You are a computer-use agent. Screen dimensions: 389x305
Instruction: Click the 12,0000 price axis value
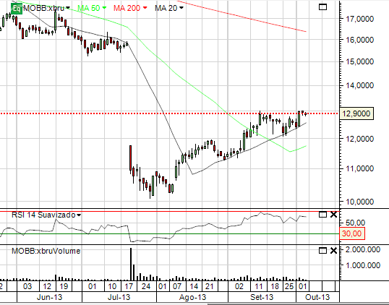tap(359, 139)
